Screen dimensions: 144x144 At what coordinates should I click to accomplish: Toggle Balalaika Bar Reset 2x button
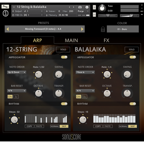85,97
